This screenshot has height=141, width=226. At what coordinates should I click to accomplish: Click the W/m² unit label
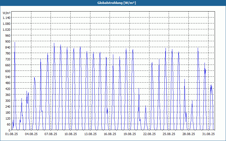point(6,13)
